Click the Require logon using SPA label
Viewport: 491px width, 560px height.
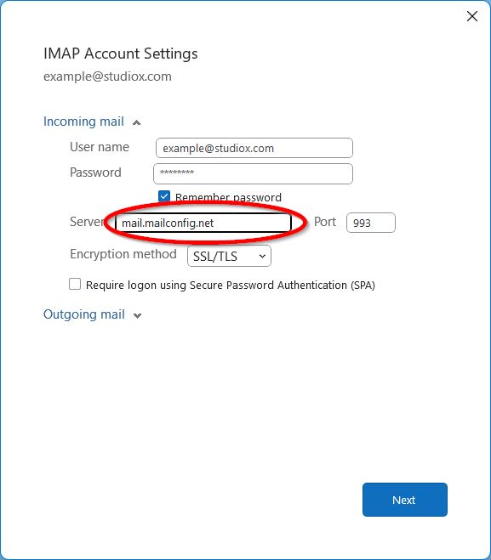(231, 285)
